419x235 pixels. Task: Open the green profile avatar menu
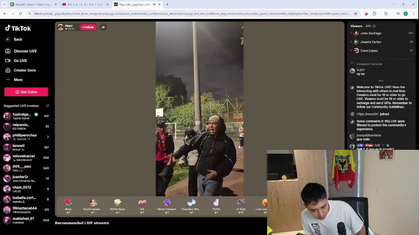(x=406, y=14)
